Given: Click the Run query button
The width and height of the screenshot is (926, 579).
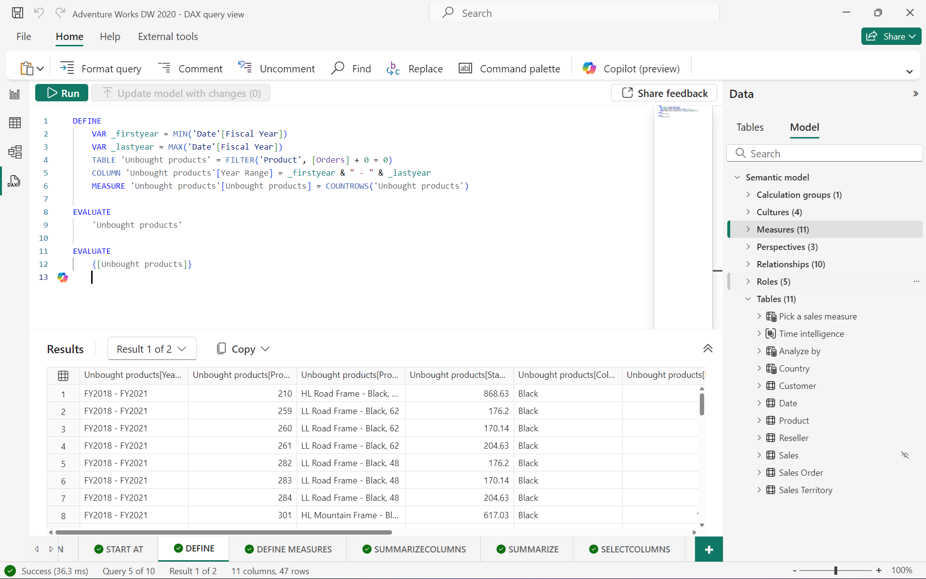Looking at the screenshot, I should (63, 93).
